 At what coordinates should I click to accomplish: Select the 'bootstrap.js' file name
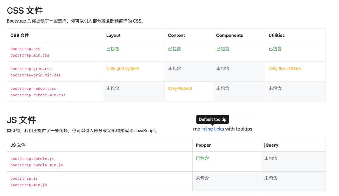pyautogui.click(x=24, y=179)
